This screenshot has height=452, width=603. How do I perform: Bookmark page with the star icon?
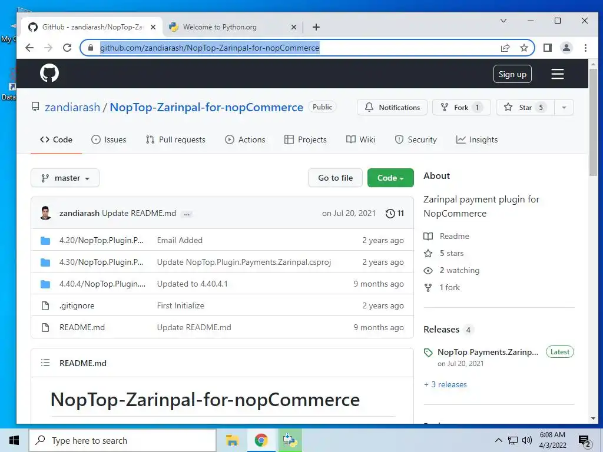(524, 48)
